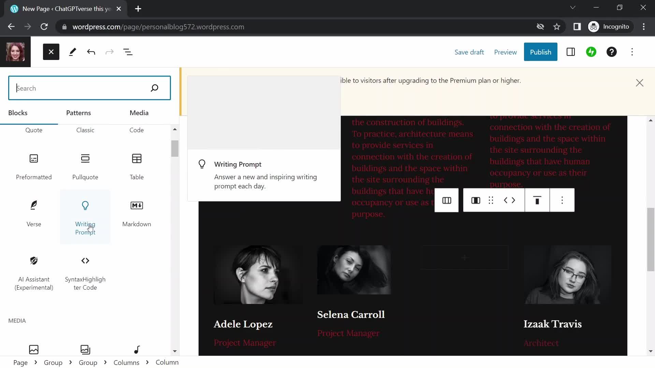Image resolution: width=655 pixels, height=368 pixels.
Task: Select the Izaak Travis portrait image
Action: [567, 275]
